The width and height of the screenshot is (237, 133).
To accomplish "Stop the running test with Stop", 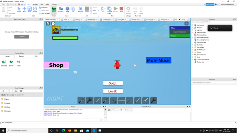I will click(x=121, y=10).
